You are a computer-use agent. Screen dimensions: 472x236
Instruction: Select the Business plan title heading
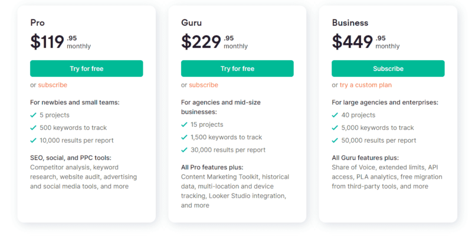[x=350, y=23]
